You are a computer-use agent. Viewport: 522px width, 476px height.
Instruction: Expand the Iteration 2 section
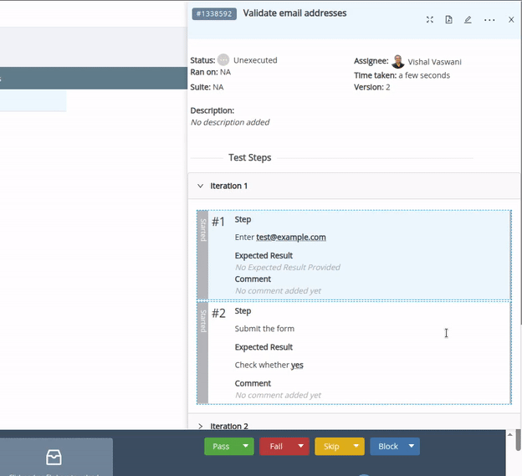coord(200,427)
